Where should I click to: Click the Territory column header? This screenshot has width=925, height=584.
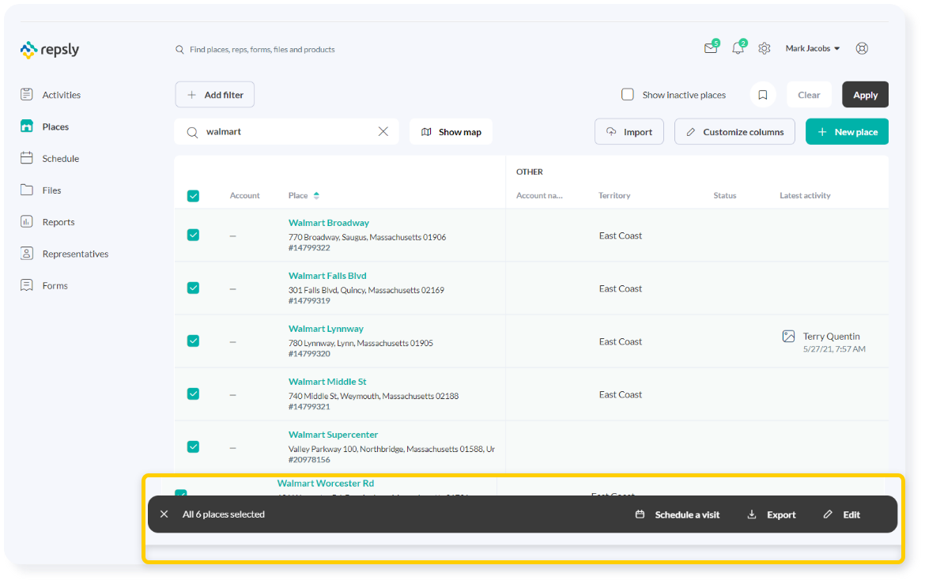[614, 196]
